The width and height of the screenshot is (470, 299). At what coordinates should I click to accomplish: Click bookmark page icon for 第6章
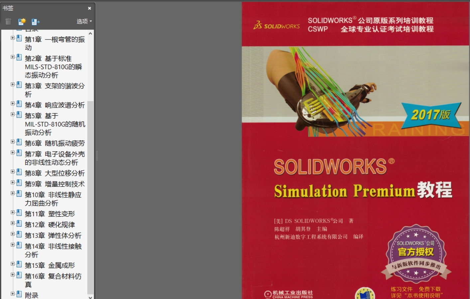click(x=19, y=142)
